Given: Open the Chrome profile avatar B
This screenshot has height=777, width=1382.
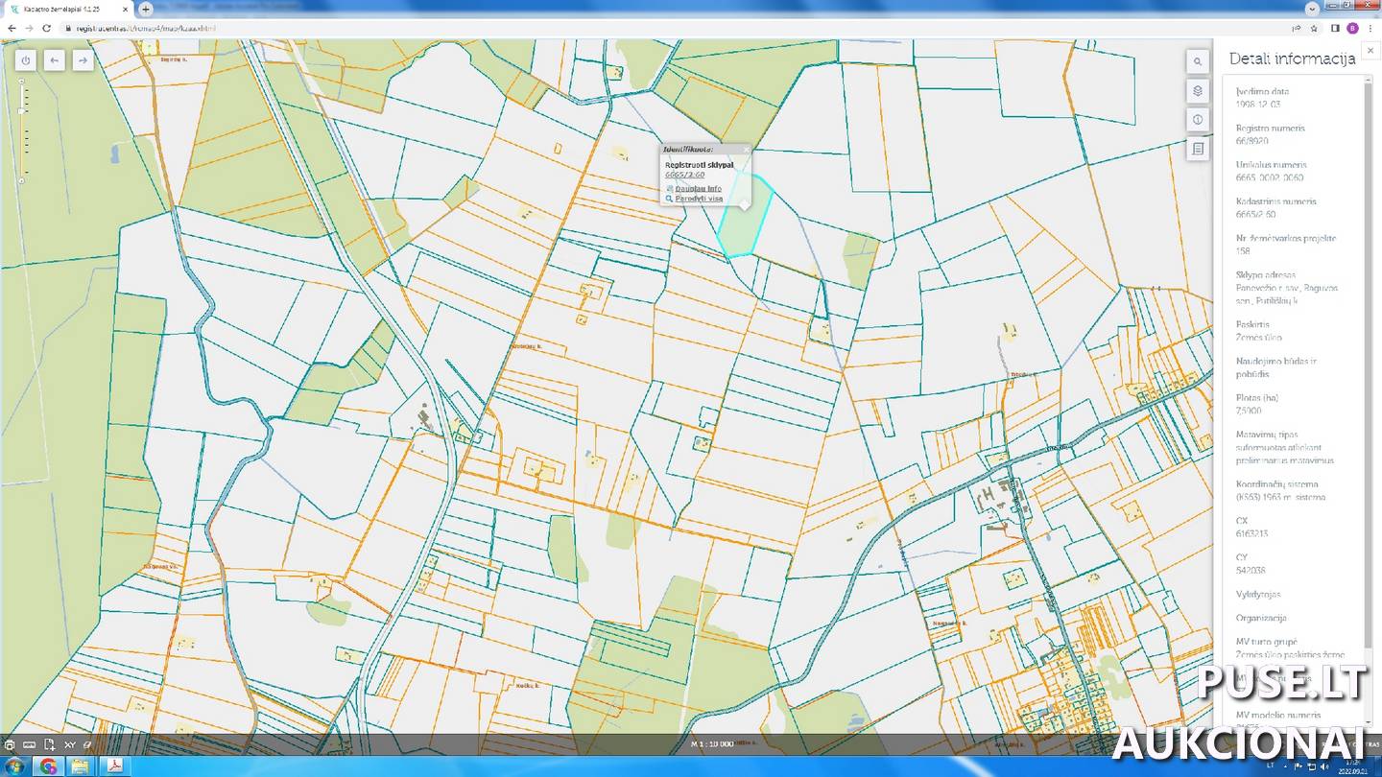Looking at the screenshot, I should [x=1352, y=28].
